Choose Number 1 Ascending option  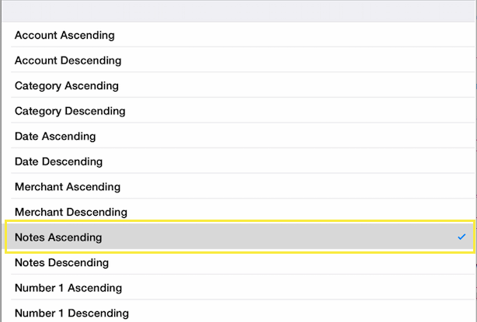coord(239,287)
